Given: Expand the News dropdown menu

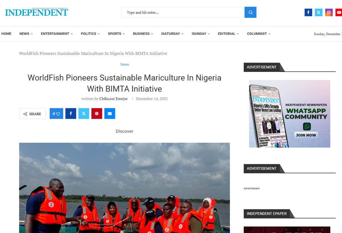Looking at the screenshot, I should [x=26, y=34].
